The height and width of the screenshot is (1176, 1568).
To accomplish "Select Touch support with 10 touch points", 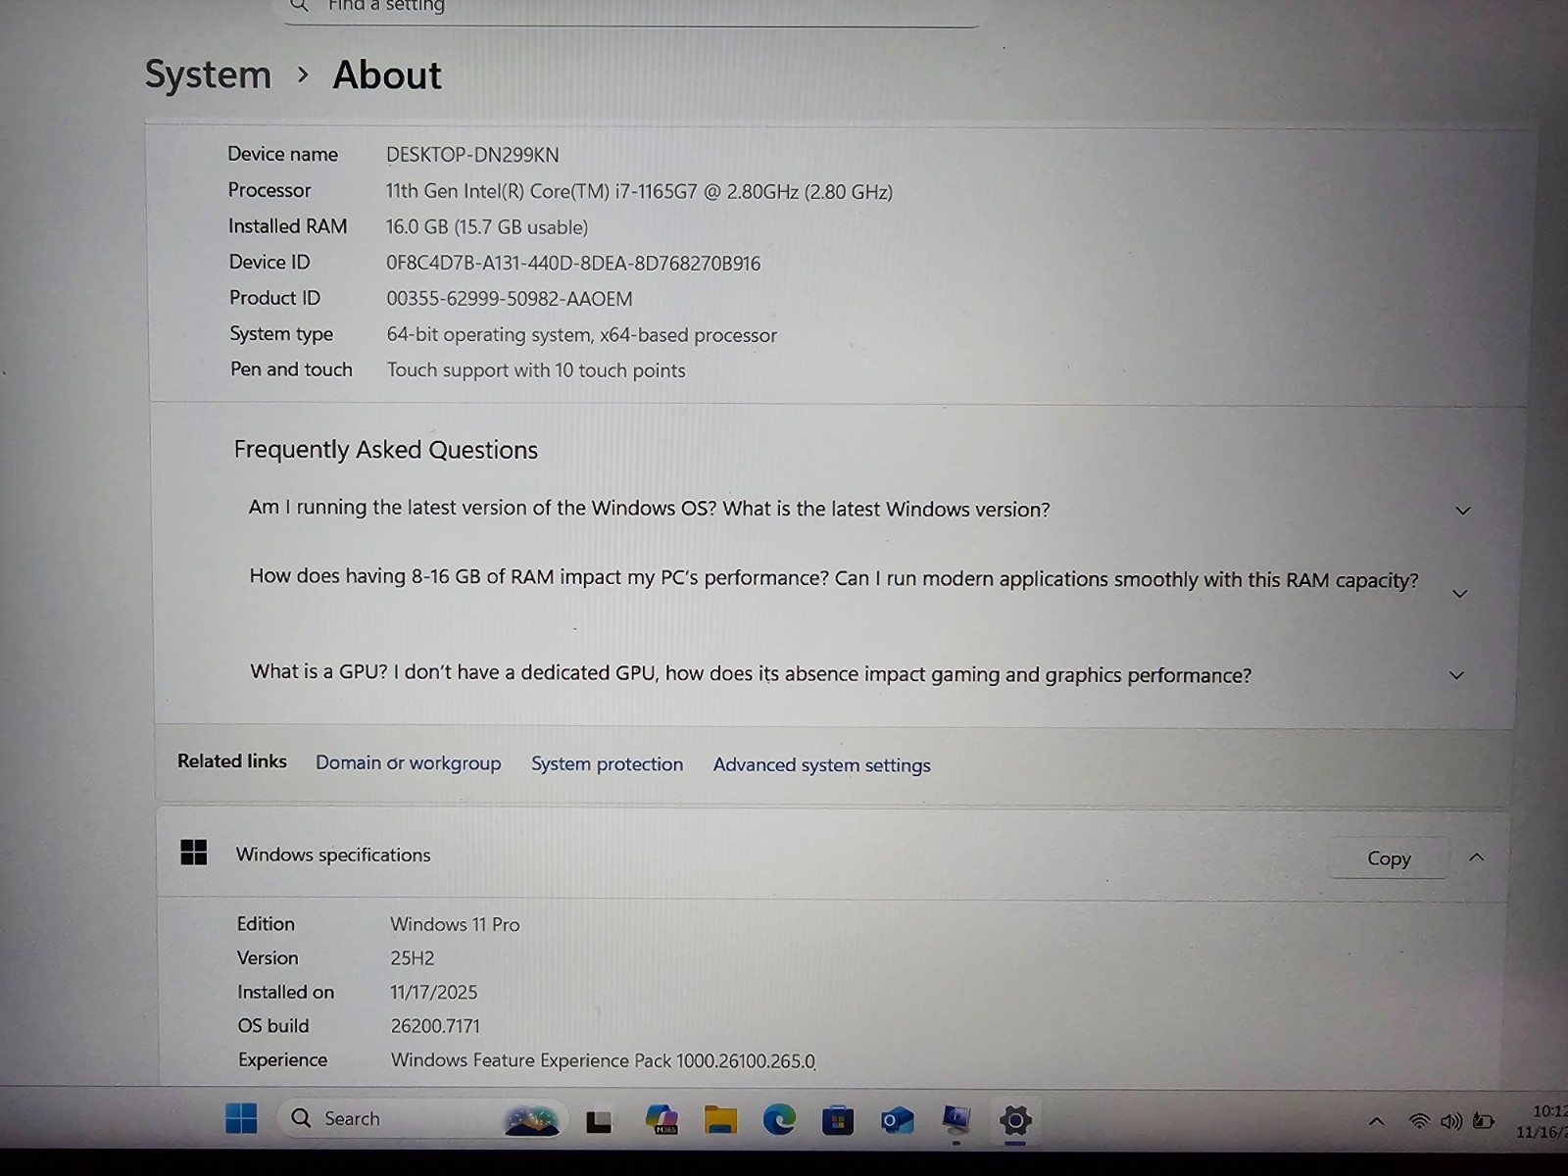I will [536, 370].
